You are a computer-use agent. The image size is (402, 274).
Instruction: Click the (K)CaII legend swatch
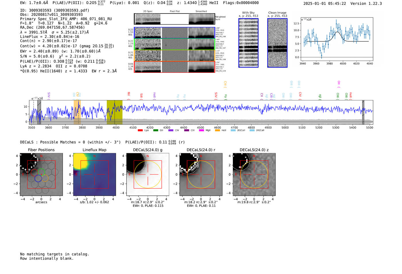[233, 130]
